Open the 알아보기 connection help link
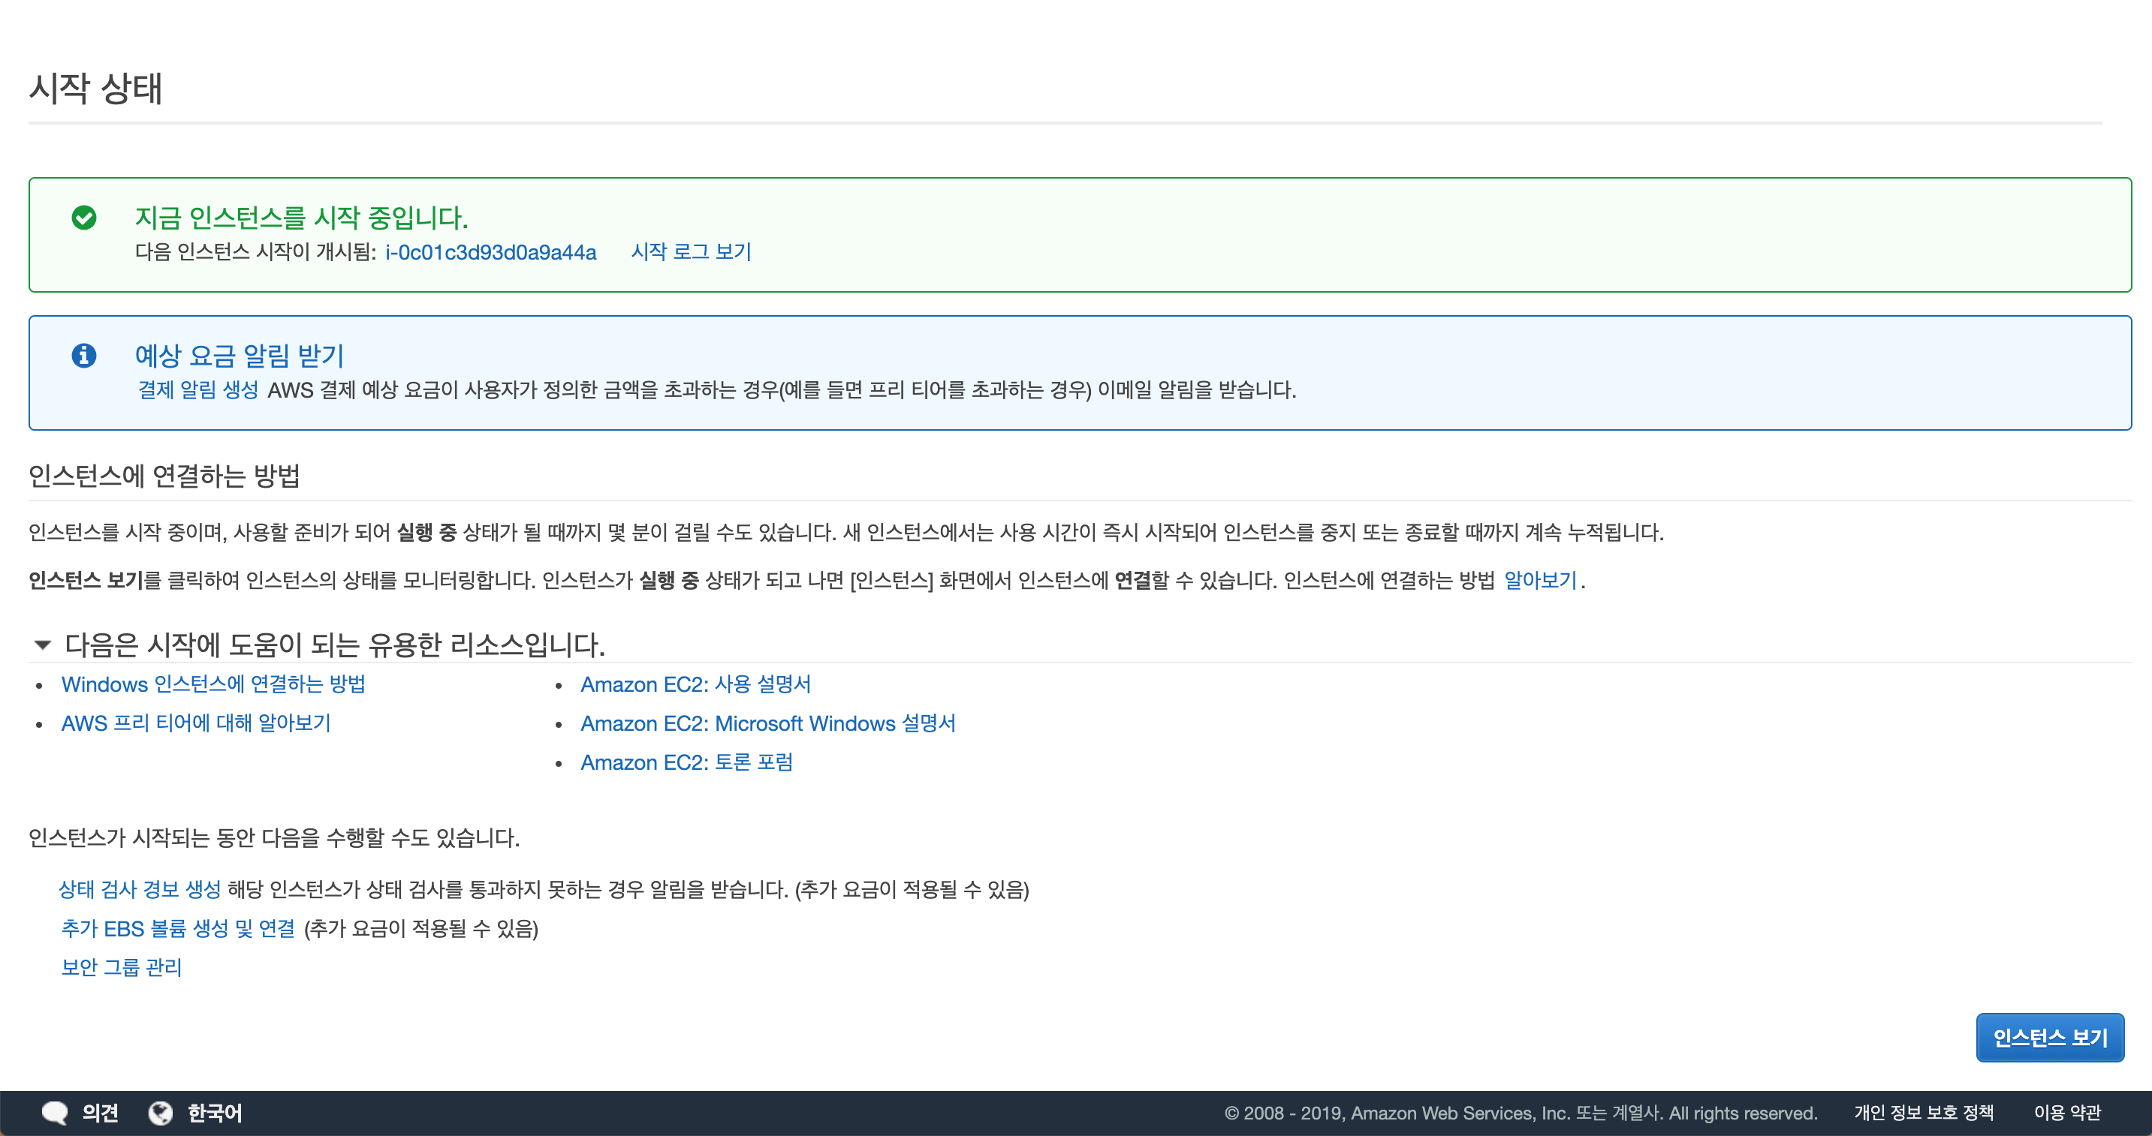2152x1136 pixels. 1539,580
